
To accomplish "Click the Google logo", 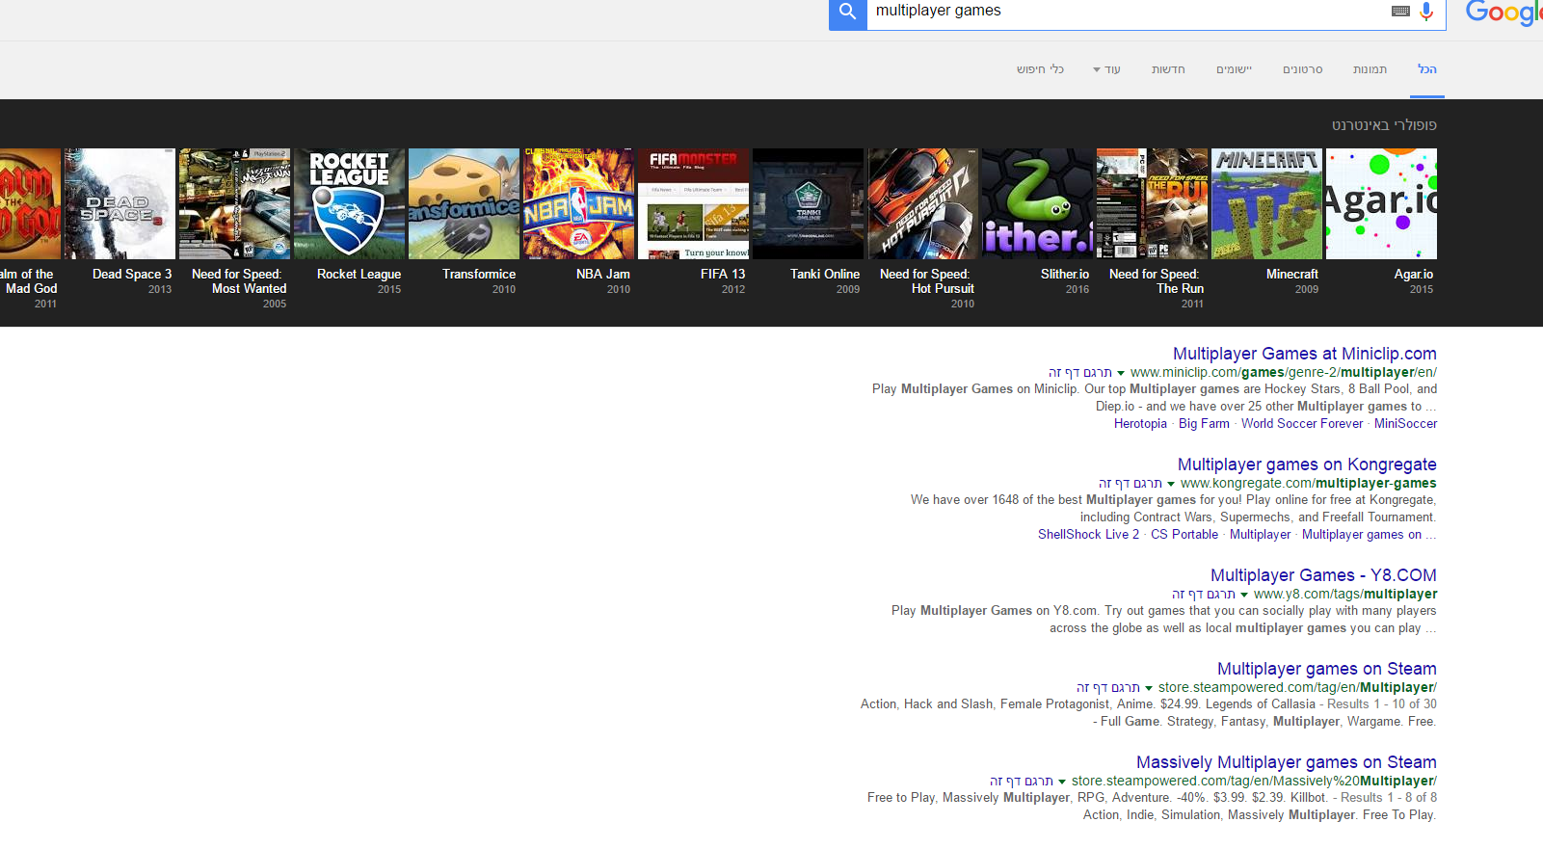I will [1503, 13].
